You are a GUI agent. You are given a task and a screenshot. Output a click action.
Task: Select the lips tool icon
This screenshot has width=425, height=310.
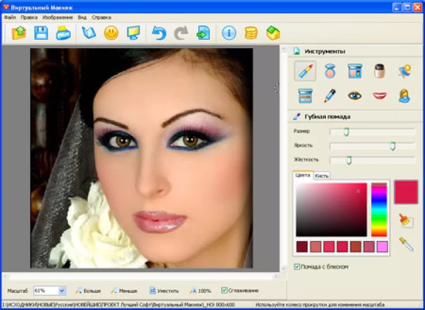point(380,96)
